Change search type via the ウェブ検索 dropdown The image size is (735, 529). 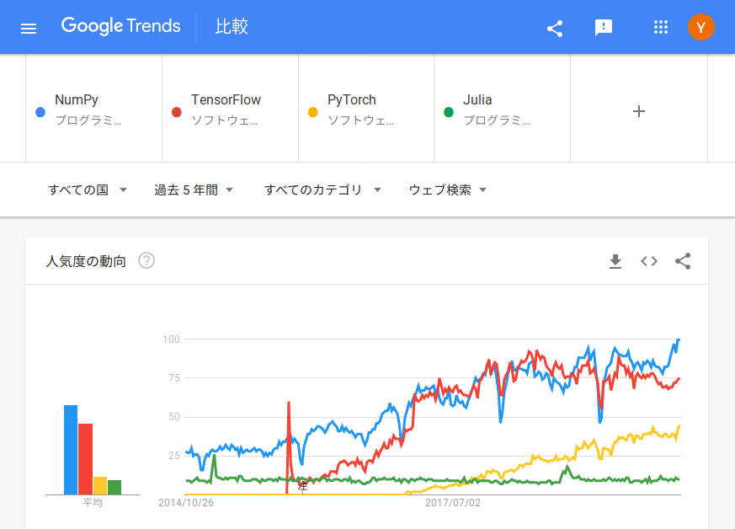[448, 190]
